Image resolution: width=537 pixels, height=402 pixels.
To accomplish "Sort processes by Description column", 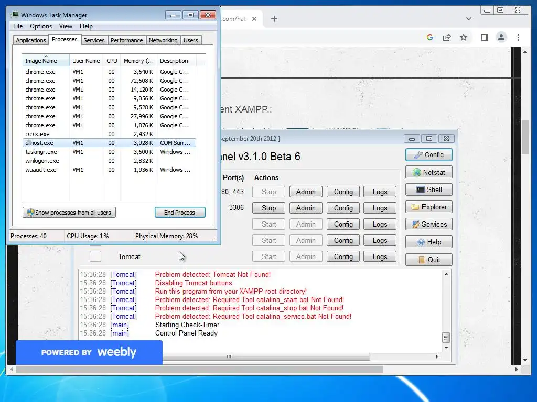I will pos(176,61).
